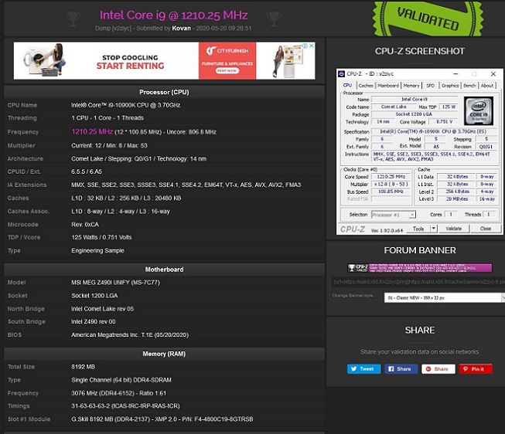Image resolution: width=505 pixels, height=434 pixels.
Task: Click the Microcode Rev. 0xCA value
Action: pos(85,224)
